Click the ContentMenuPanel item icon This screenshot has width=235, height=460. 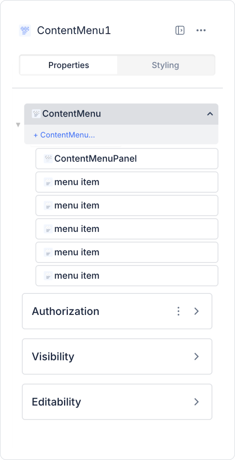(x=48, y=159)
